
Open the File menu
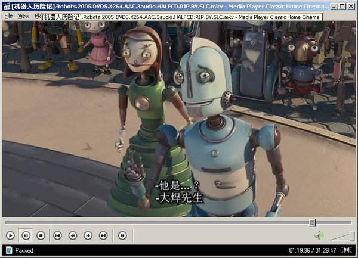pyautogui.click(x=8, y=16)
